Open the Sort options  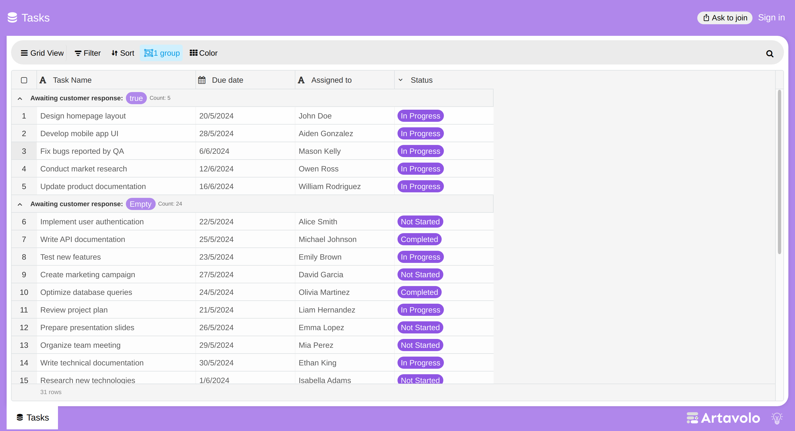click(123, 53)
